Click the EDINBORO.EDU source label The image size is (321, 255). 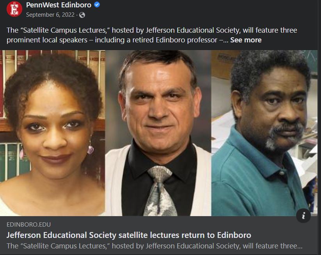(x=28, y=225)
